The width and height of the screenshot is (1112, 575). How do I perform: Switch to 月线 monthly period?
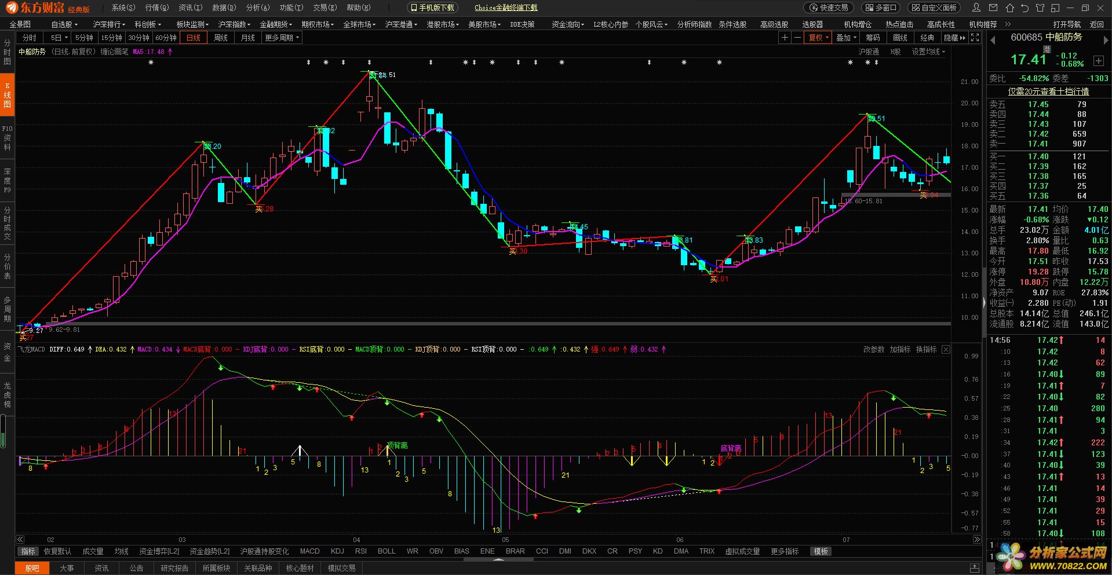pos(248,38)
